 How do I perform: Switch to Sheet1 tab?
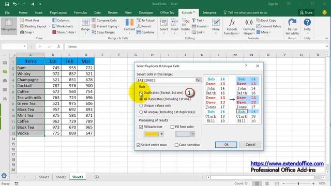pyautogui.click(x=44, y=177)
